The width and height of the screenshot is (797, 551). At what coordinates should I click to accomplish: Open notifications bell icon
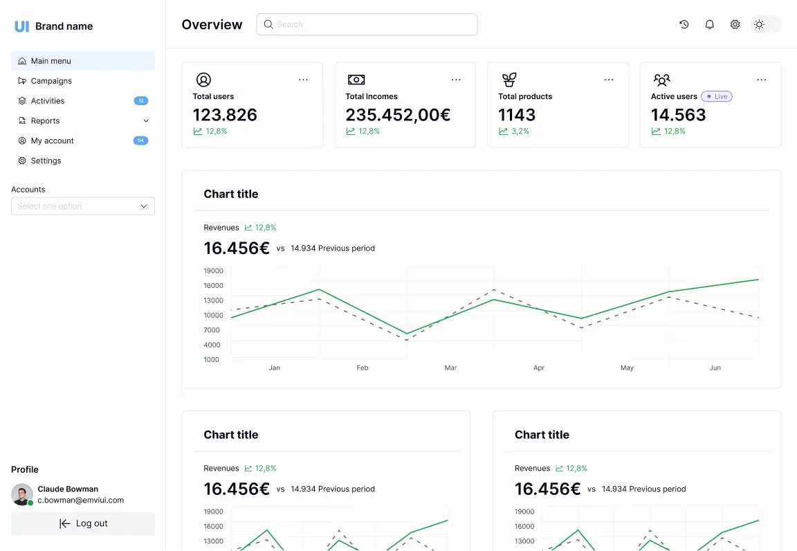[710, 24]
